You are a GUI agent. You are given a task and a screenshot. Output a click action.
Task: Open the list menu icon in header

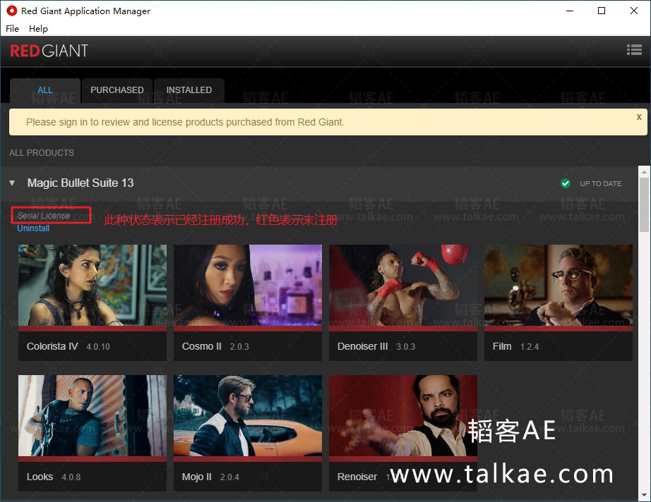point(634,50)
